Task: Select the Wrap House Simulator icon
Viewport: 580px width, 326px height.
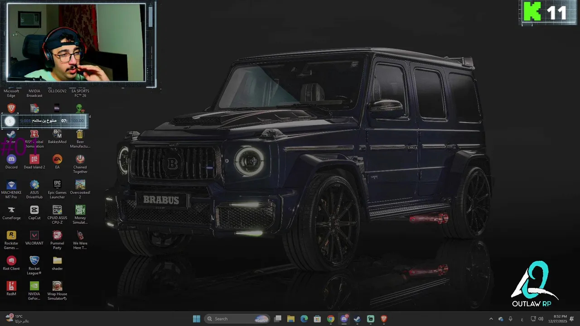Action: 57,291
